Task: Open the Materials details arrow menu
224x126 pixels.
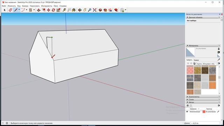Action: (x=219, y=63)
